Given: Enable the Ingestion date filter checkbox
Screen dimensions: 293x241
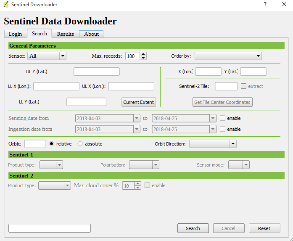Looking at the screenshot, I should pyautogui.click(x=223, y=129).
